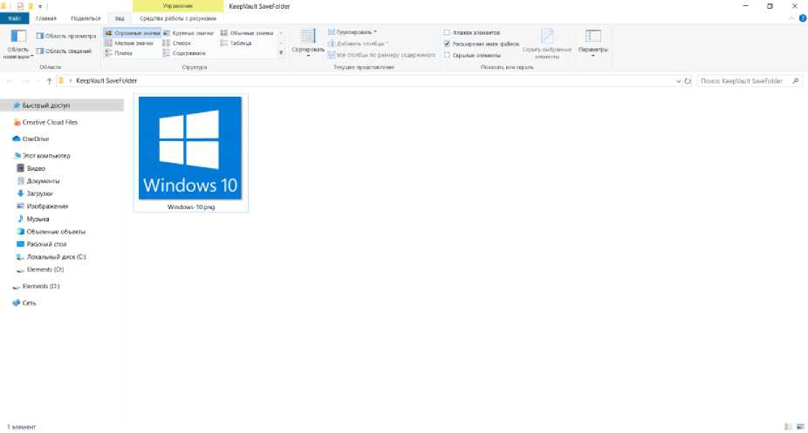Click New folder icon in title bar
Image resolution: width=808 pixels, height=433 pixels.
pos(31,6)
